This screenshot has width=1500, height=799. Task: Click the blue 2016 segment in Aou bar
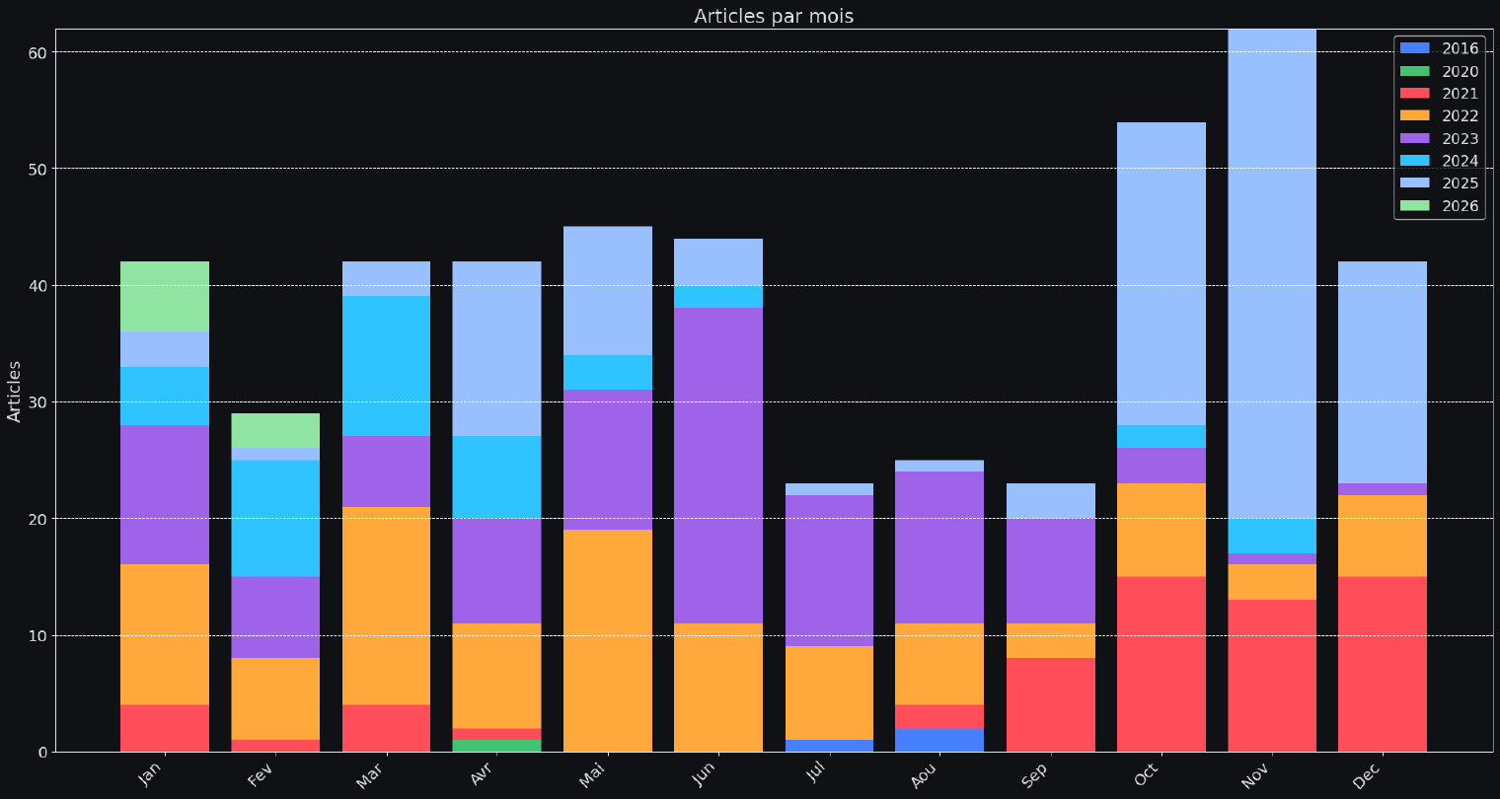click(939, 740)
